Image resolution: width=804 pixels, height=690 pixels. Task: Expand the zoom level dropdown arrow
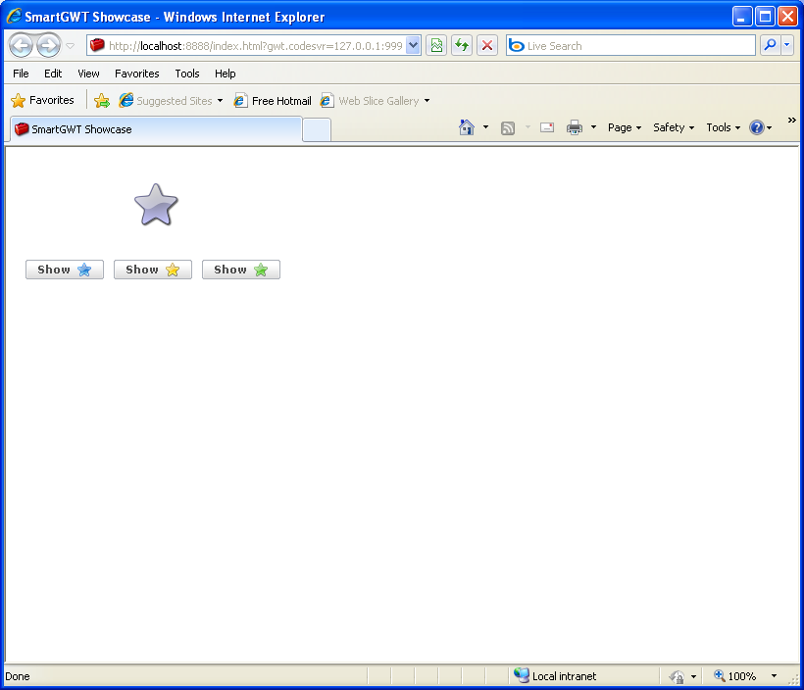point(774,676)
